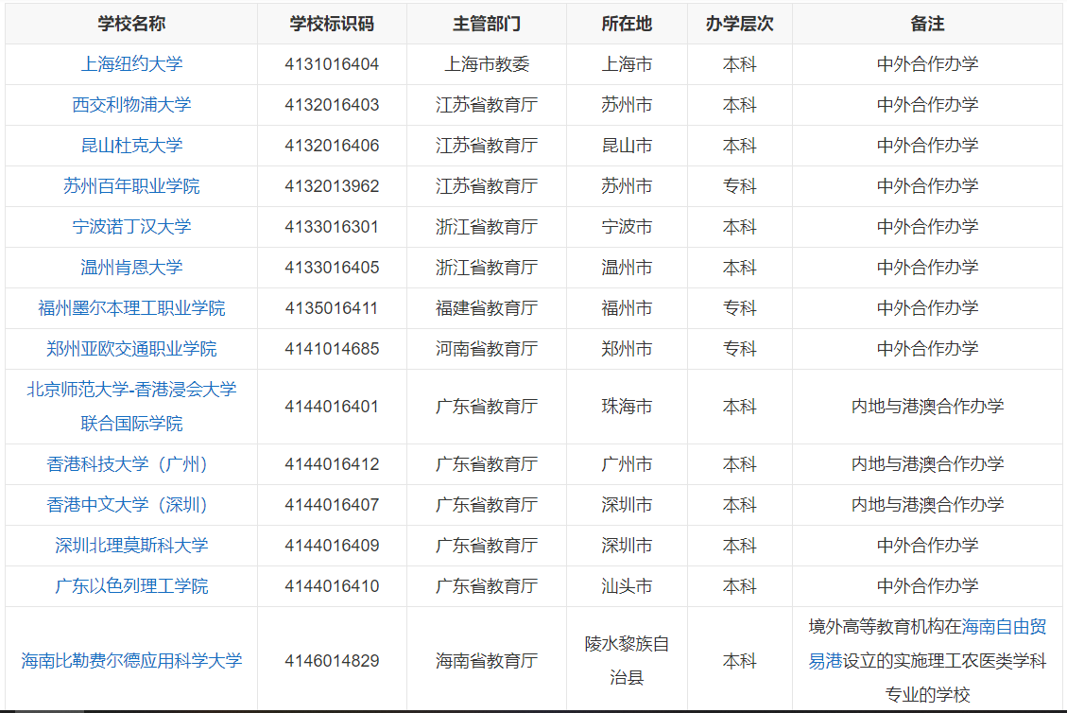The height and width of the screenshot is (713, 1067).
Task: Open the 郑州亚欧交通职业学院 link
Action: pyautogui.click(x=131, y=349)
